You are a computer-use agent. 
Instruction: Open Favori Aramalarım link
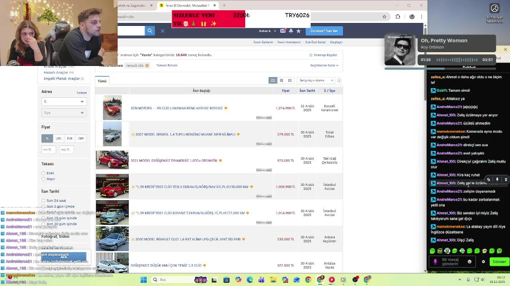click(x=289, y=42)
